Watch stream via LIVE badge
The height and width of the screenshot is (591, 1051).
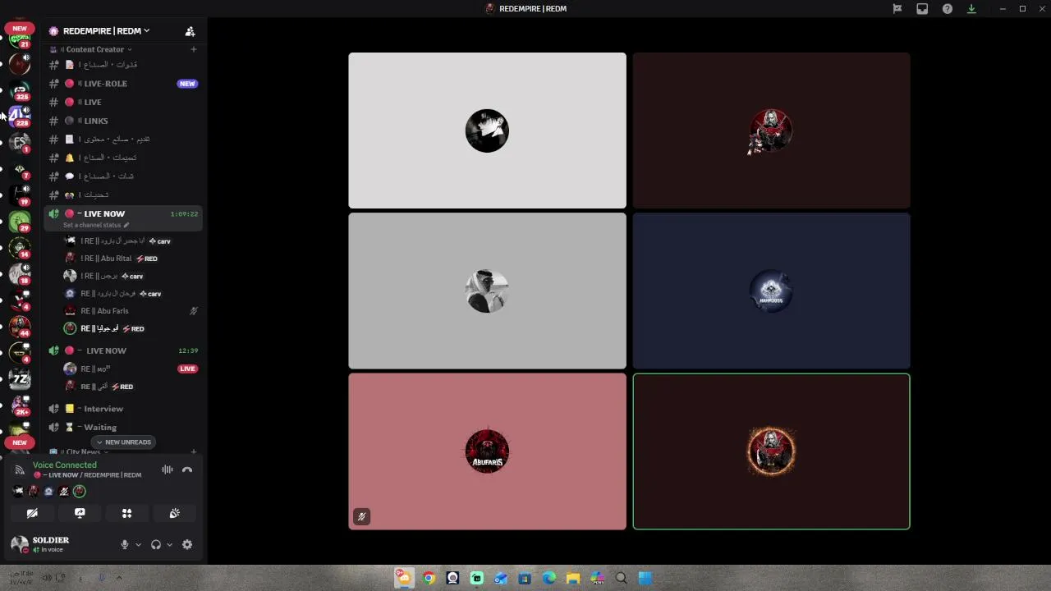pos(187,369)
